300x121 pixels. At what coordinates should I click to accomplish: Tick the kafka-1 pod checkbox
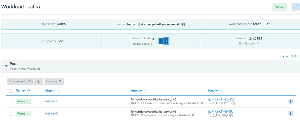click(10, 101)
